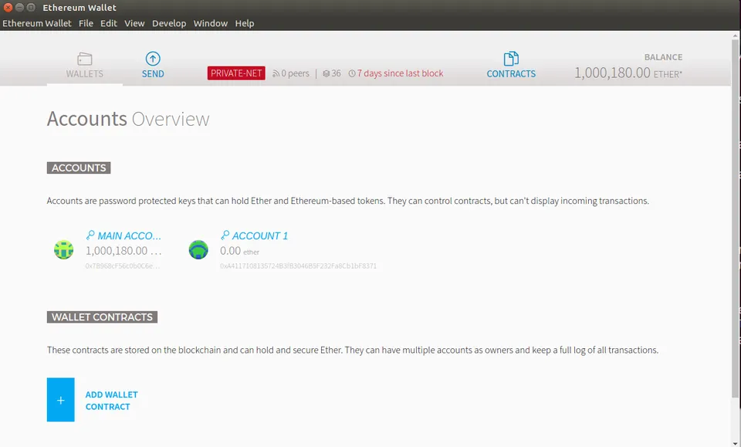Open the ACCOUNT 1 account link
741x447 pixels.
(260, 235)
